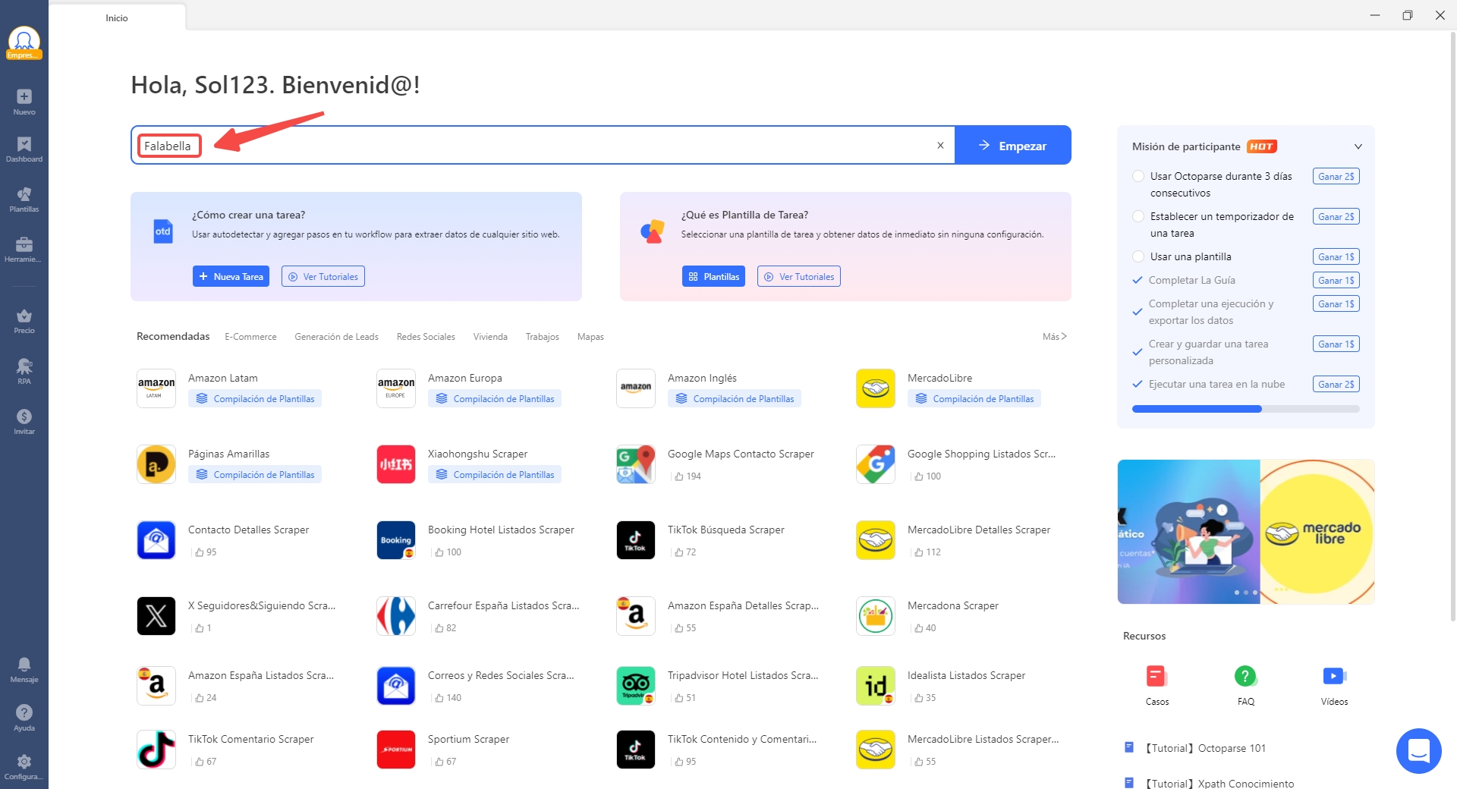Click the Empezar button
This screenshot has width=1457, height=789.
click(1012, 146)
